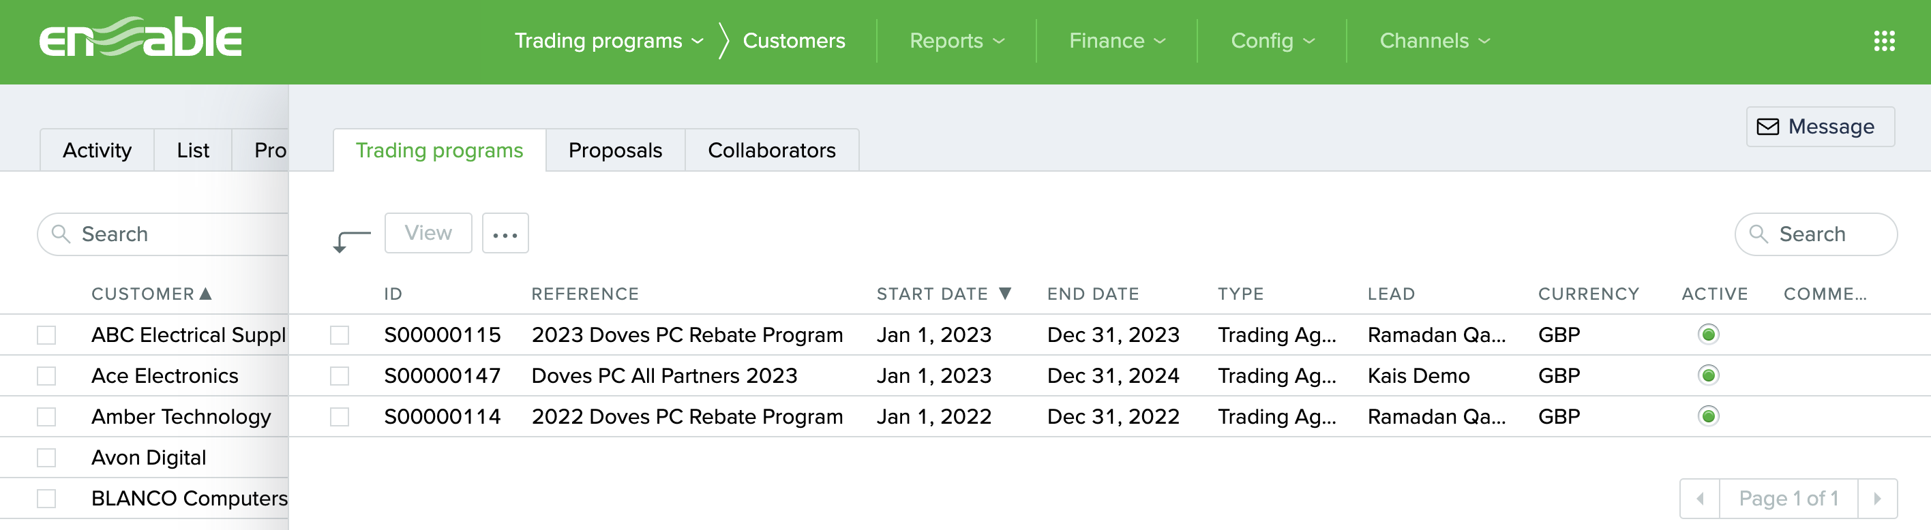Click the View button
The width and height of the screenshot is (1931, 530).
click(x=428, y=234)
